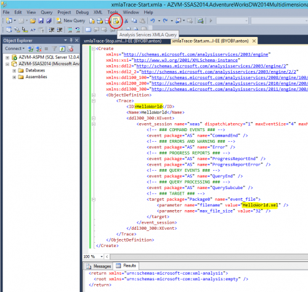
Task: Open the Window menu
Action: (131, 12)
